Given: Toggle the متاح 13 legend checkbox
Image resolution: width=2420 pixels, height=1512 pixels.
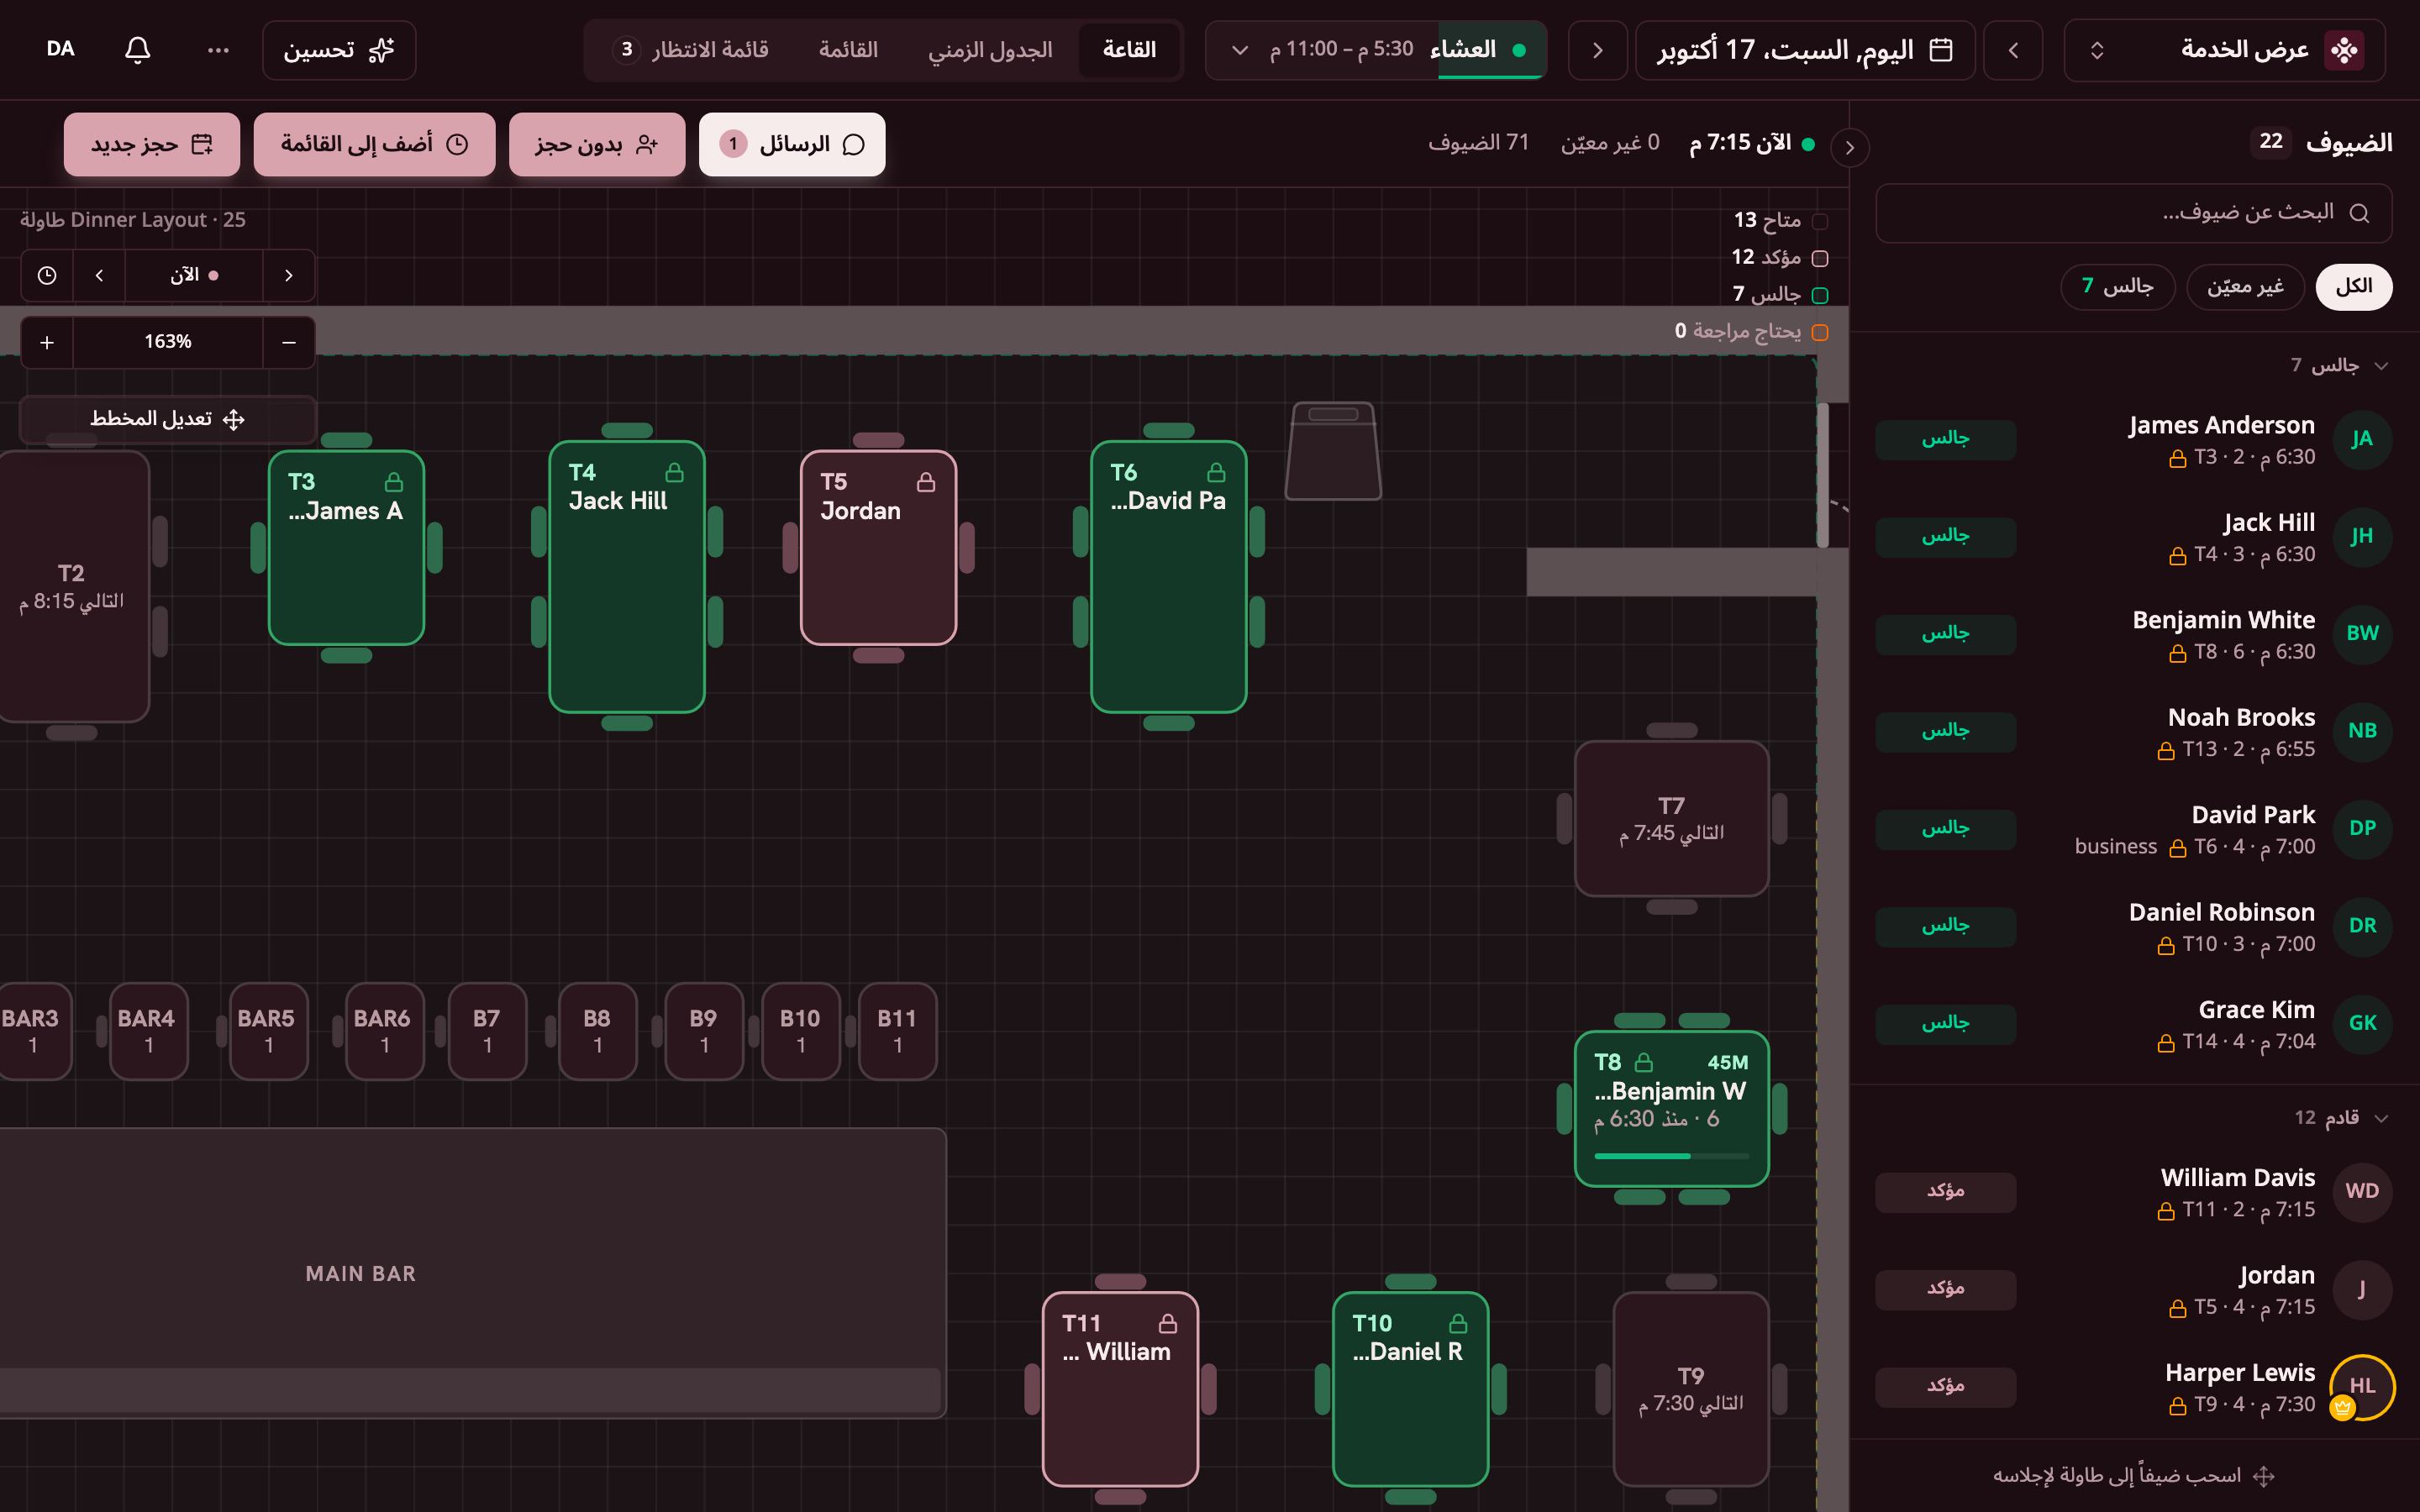Looking at the screenshot, I should coord(1820,221).
